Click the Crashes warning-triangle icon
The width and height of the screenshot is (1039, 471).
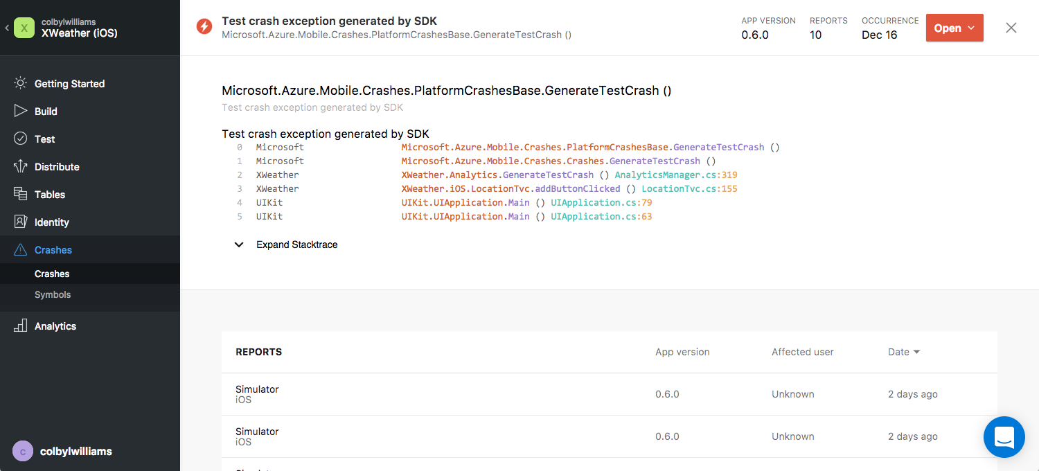[x=21, y=249]
